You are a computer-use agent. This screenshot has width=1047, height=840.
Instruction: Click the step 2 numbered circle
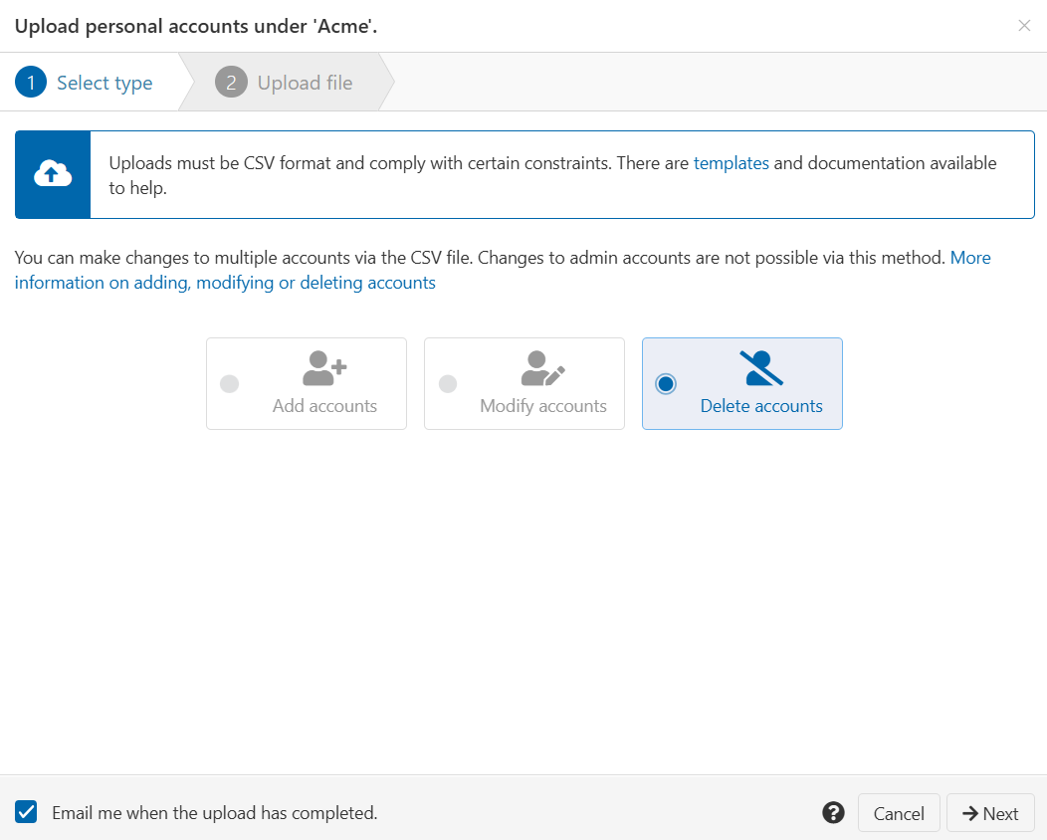point(231,82)
